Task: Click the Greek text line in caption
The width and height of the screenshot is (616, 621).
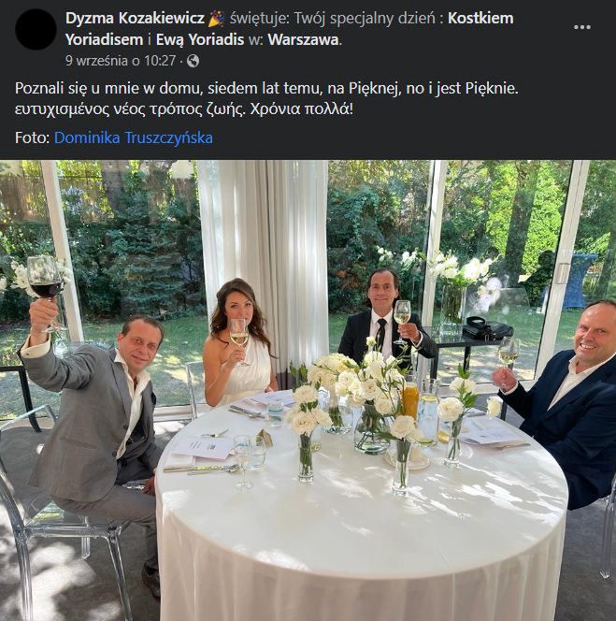Action: click(184, 109)
